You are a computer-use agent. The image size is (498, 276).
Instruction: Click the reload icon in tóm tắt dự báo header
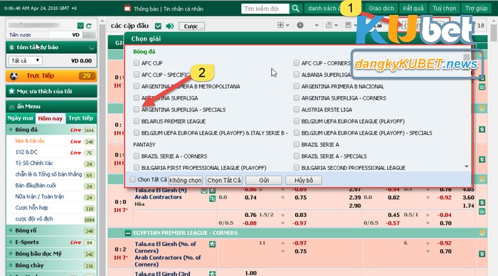[x=92, y=48]
